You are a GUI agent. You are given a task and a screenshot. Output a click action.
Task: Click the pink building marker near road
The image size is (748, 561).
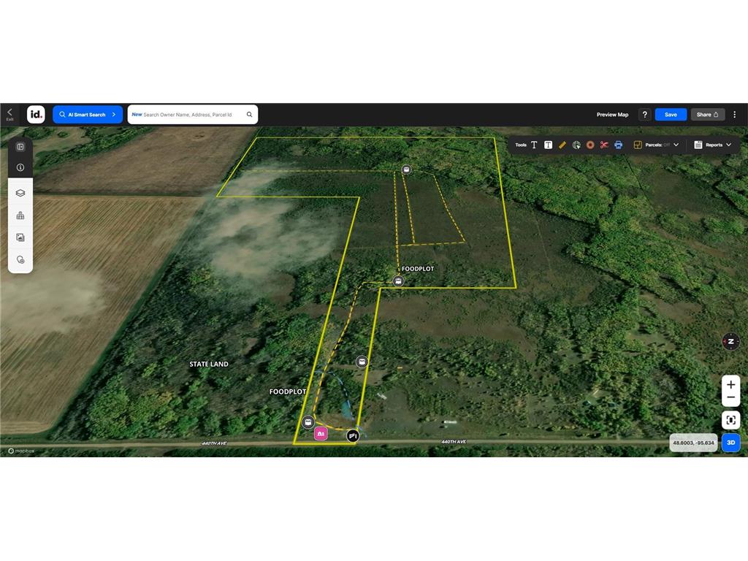click(321, 434)
